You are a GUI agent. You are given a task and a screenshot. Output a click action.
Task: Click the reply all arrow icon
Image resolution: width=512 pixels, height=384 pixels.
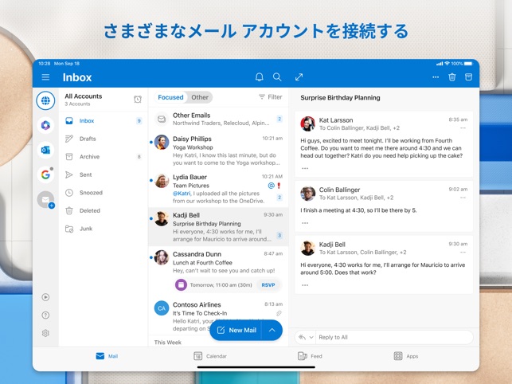click(x=302, y=337)
